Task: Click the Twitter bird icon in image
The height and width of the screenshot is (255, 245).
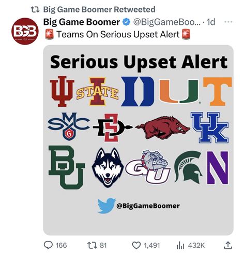Action: 106,206
